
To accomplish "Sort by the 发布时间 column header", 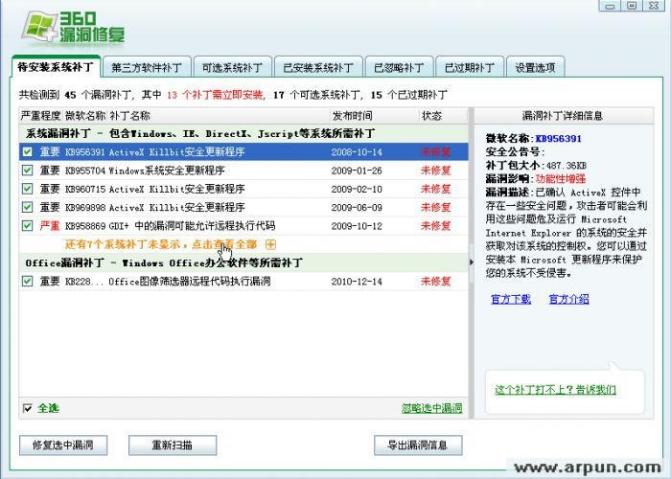I will 351,116.
